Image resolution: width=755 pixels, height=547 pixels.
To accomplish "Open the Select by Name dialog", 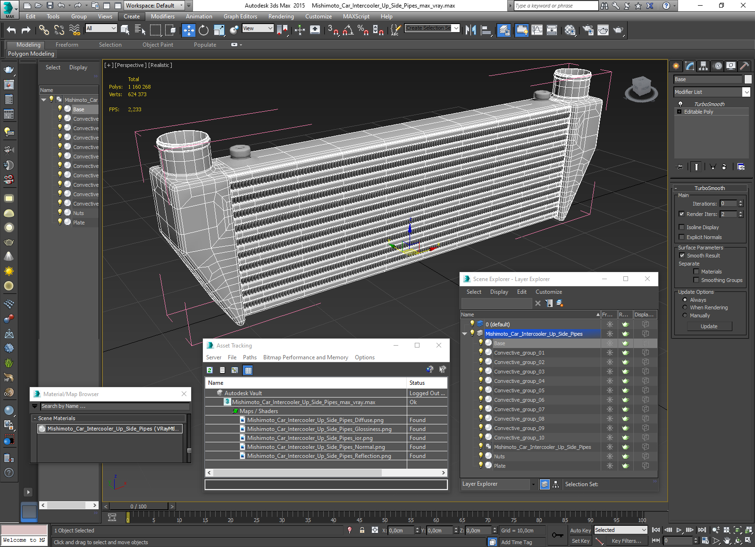I will coord(140,30).
